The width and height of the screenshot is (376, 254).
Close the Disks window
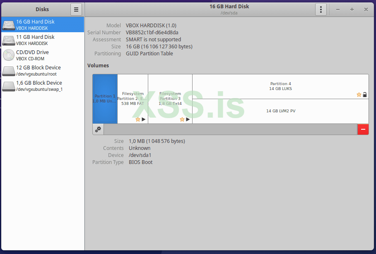[x=366, y=9]
